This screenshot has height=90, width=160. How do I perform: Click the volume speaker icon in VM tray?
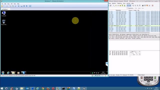click(x=98, y=73)
